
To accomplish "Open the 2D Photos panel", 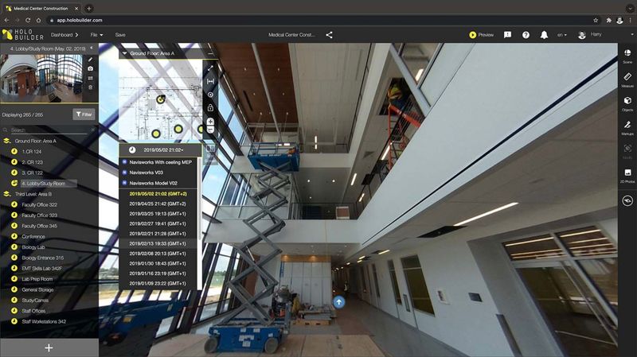I will (x=627, y=175).
